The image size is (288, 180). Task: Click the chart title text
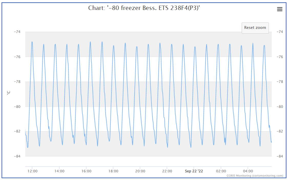pyautogui.click(x=144, y=8)
